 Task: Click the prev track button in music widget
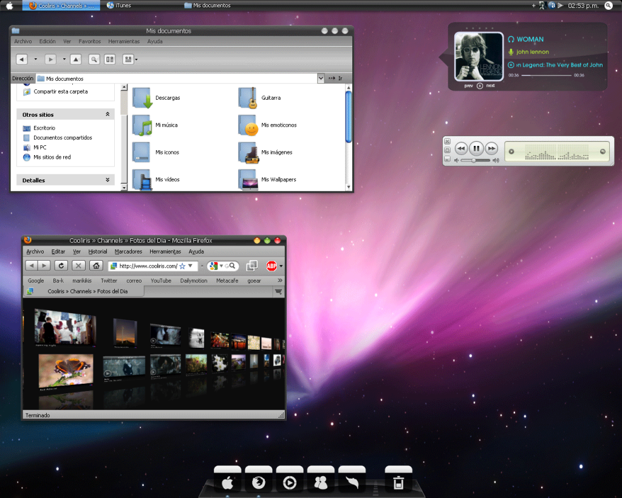[468, 86]
